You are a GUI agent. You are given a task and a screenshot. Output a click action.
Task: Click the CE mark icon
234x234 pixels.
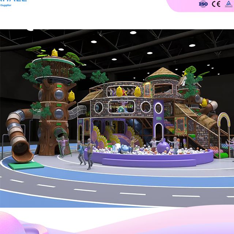point(216,4)
